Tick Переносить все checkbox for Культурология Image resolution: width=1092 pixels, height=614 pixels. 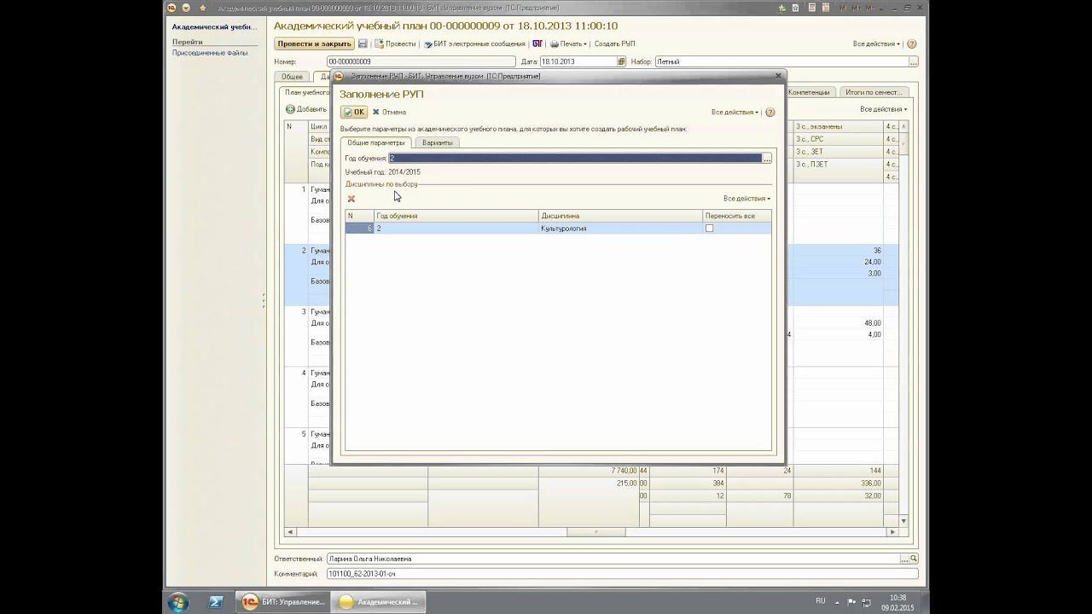[709, 229]
